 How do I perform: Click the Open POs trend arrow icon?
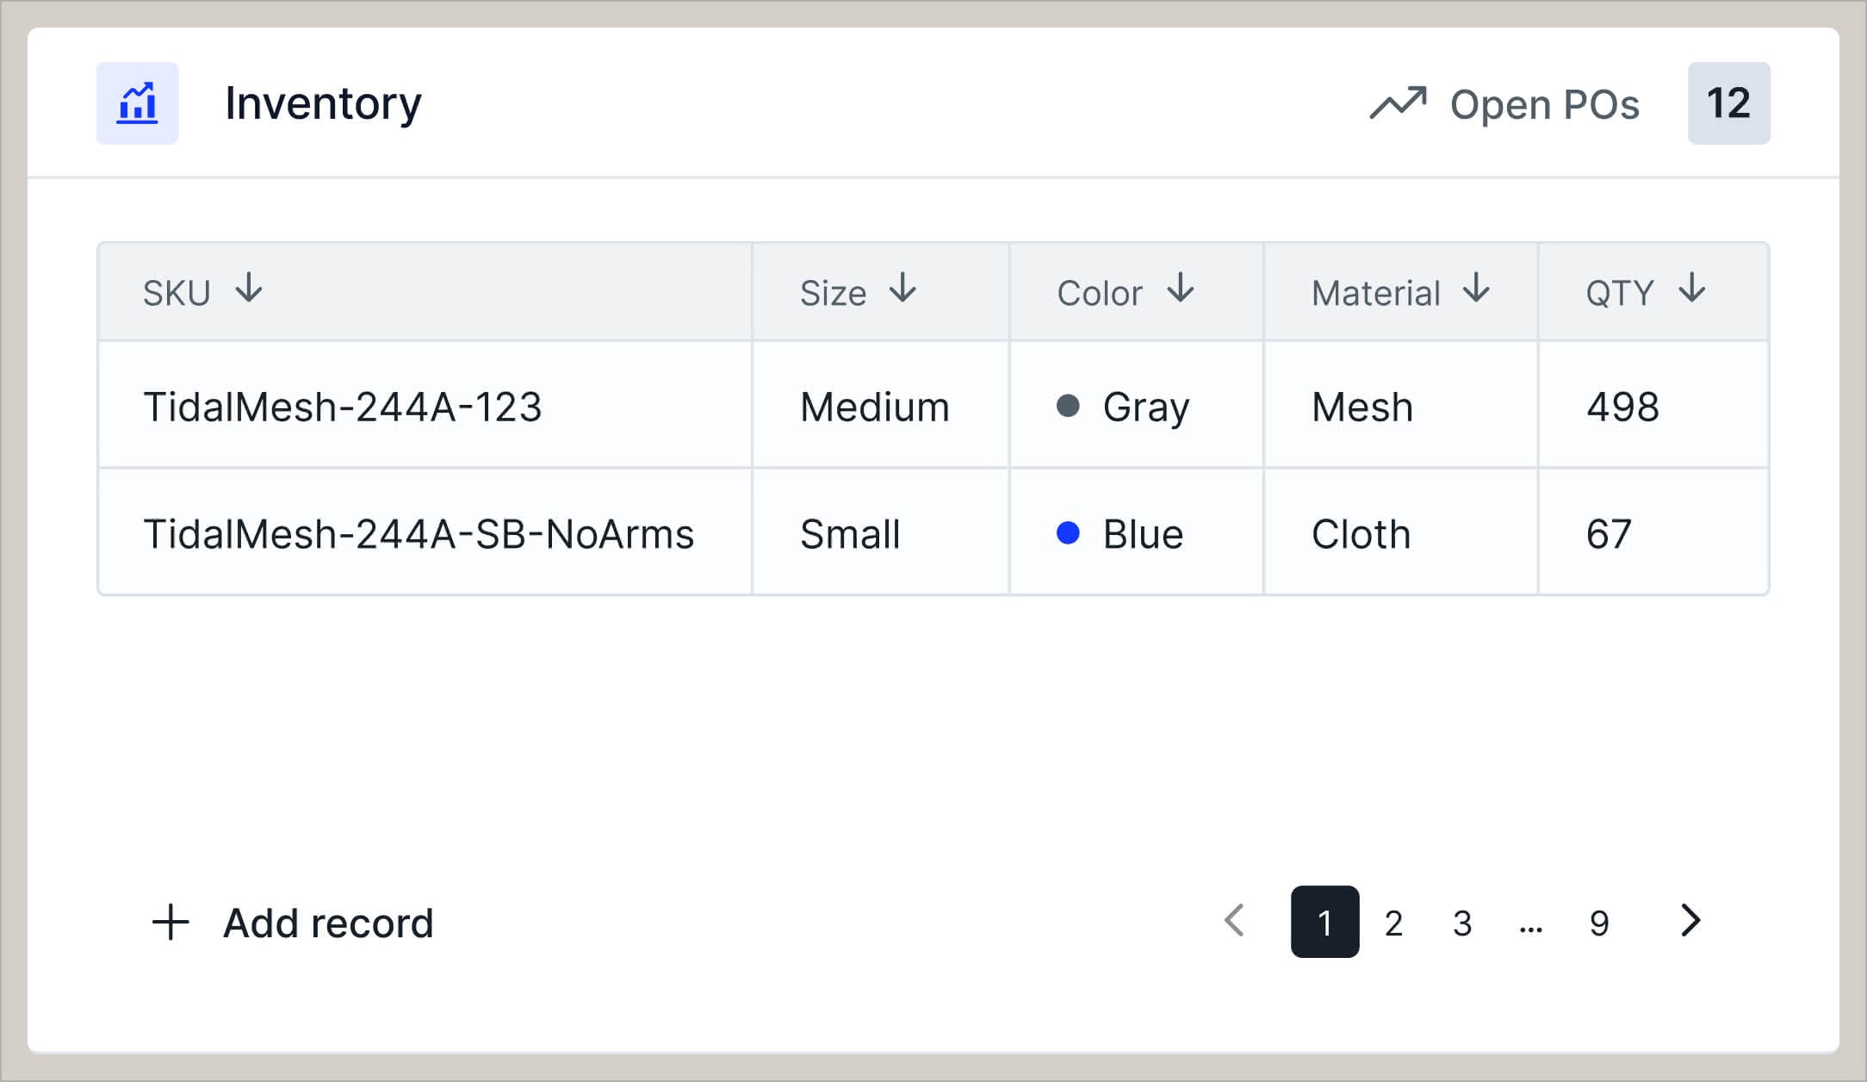1399,102
